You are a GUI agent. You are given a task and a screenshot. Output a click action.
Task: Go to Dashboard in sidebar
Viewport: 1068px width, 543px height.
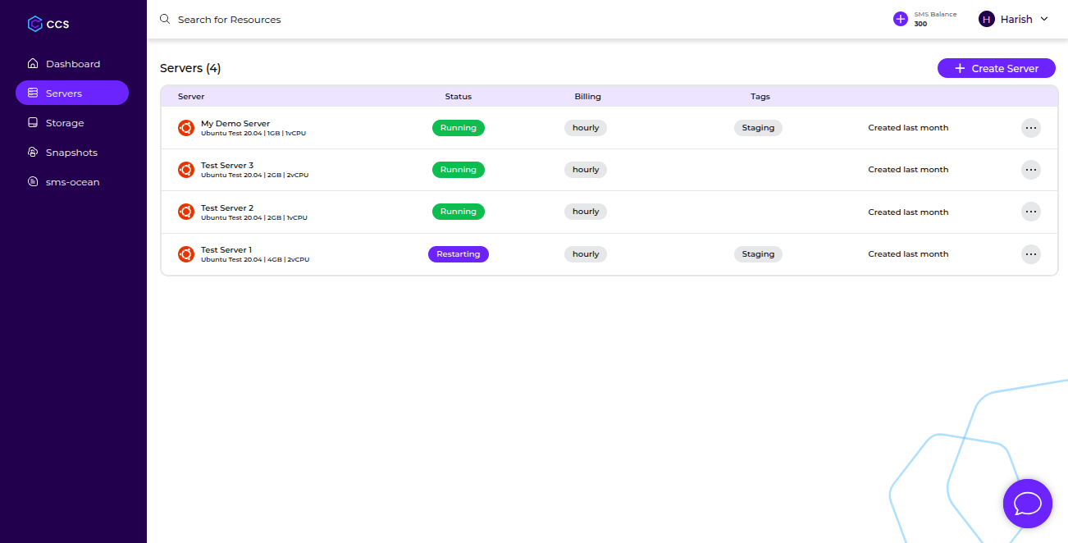(72, 64)
